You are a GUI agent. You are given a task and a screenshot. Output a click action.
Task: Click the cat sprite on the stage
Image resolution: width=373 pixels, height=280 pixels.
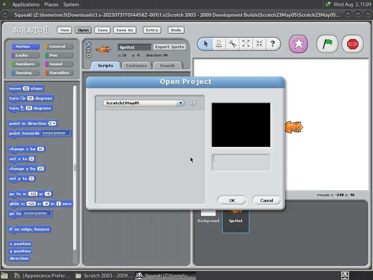[x=294, y=127]
